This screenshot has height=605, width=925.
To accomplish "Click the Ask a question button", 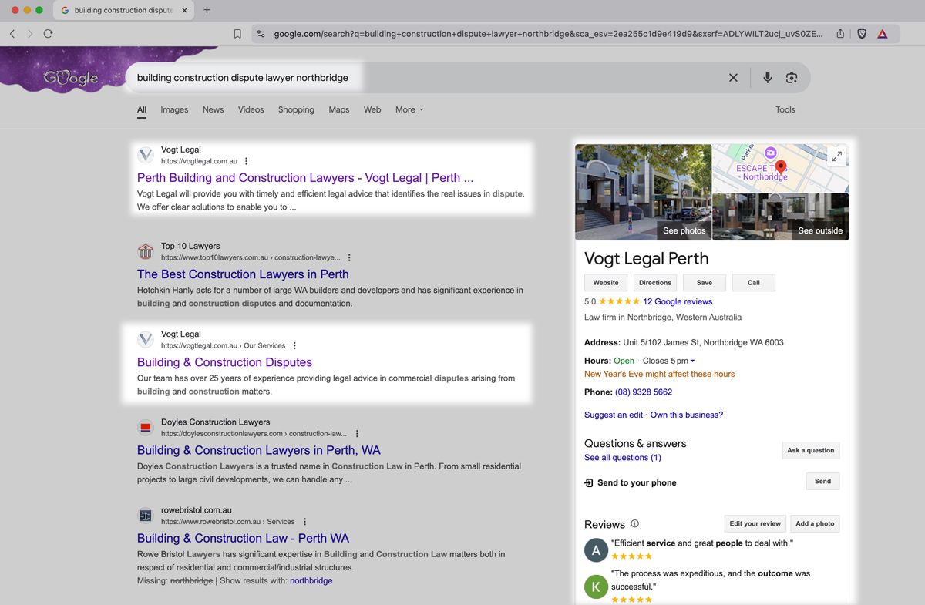I will pyautogui.click(x=810, y=450).
